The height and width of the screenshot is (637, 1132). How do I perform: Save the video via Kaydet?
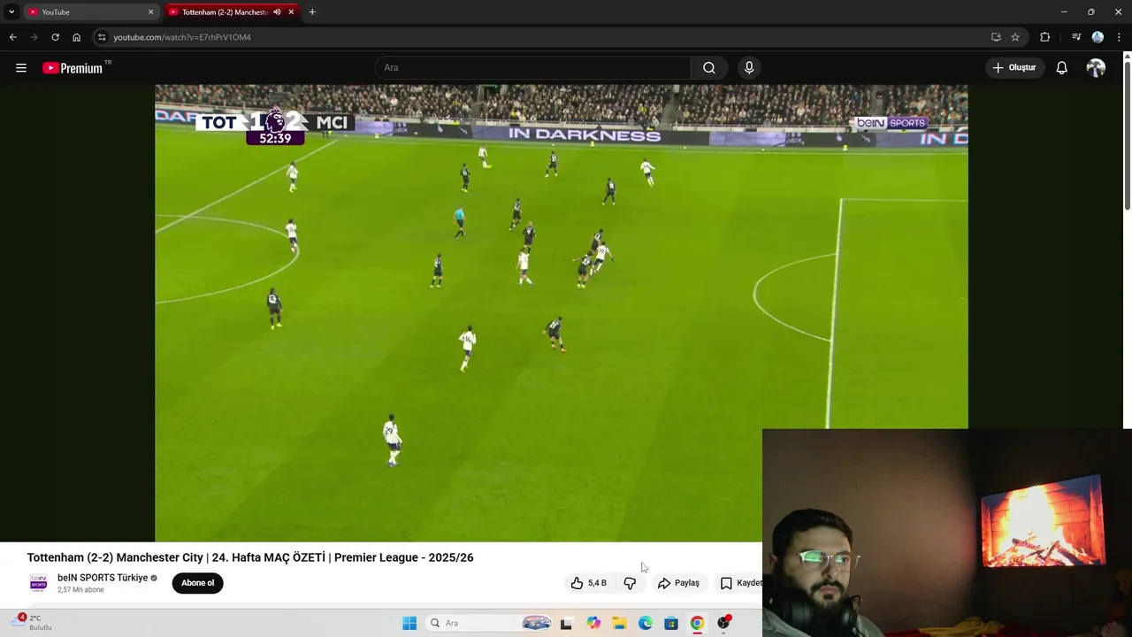pos(741,583)
